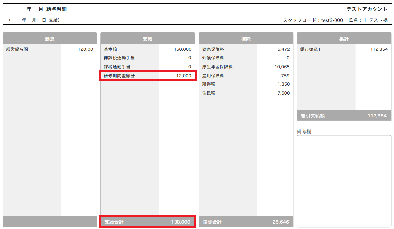Click the 120:00 working hours value
The height and width of the screenshot is (229, 394).
(85, 49)
